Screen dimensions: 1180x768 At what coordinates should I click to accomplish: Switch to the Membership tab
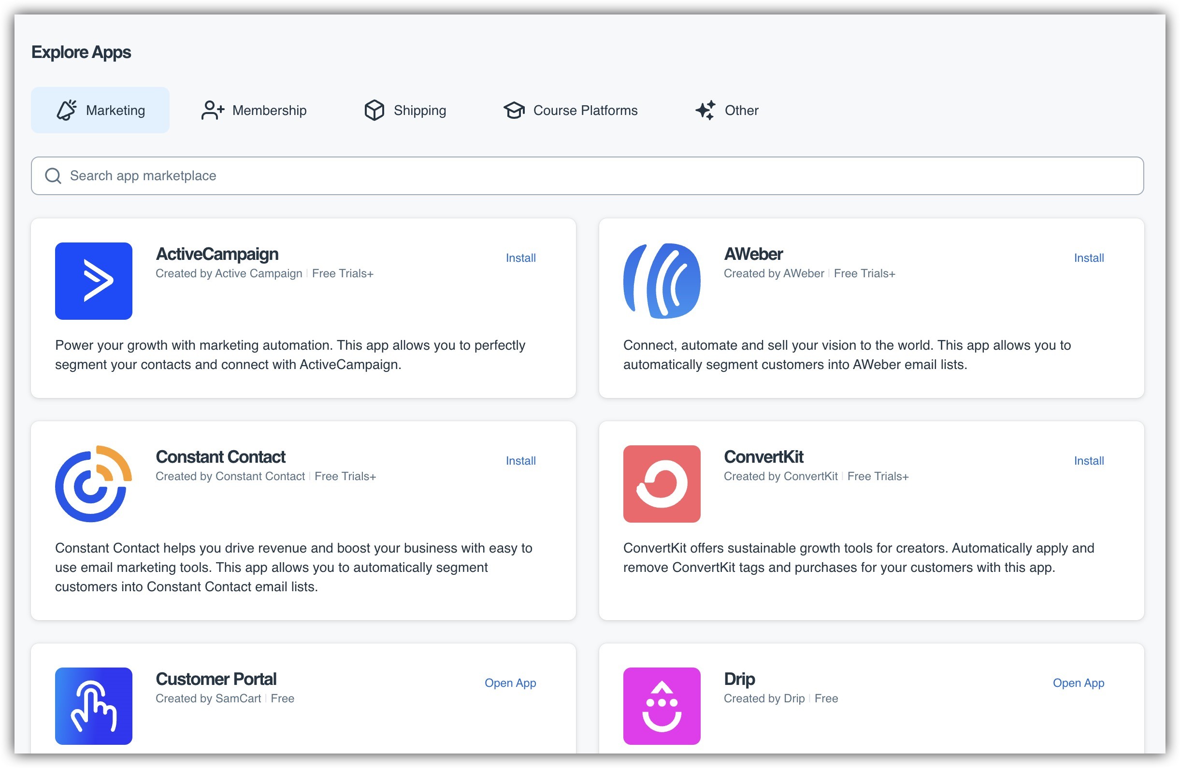[x=254, y=110]
